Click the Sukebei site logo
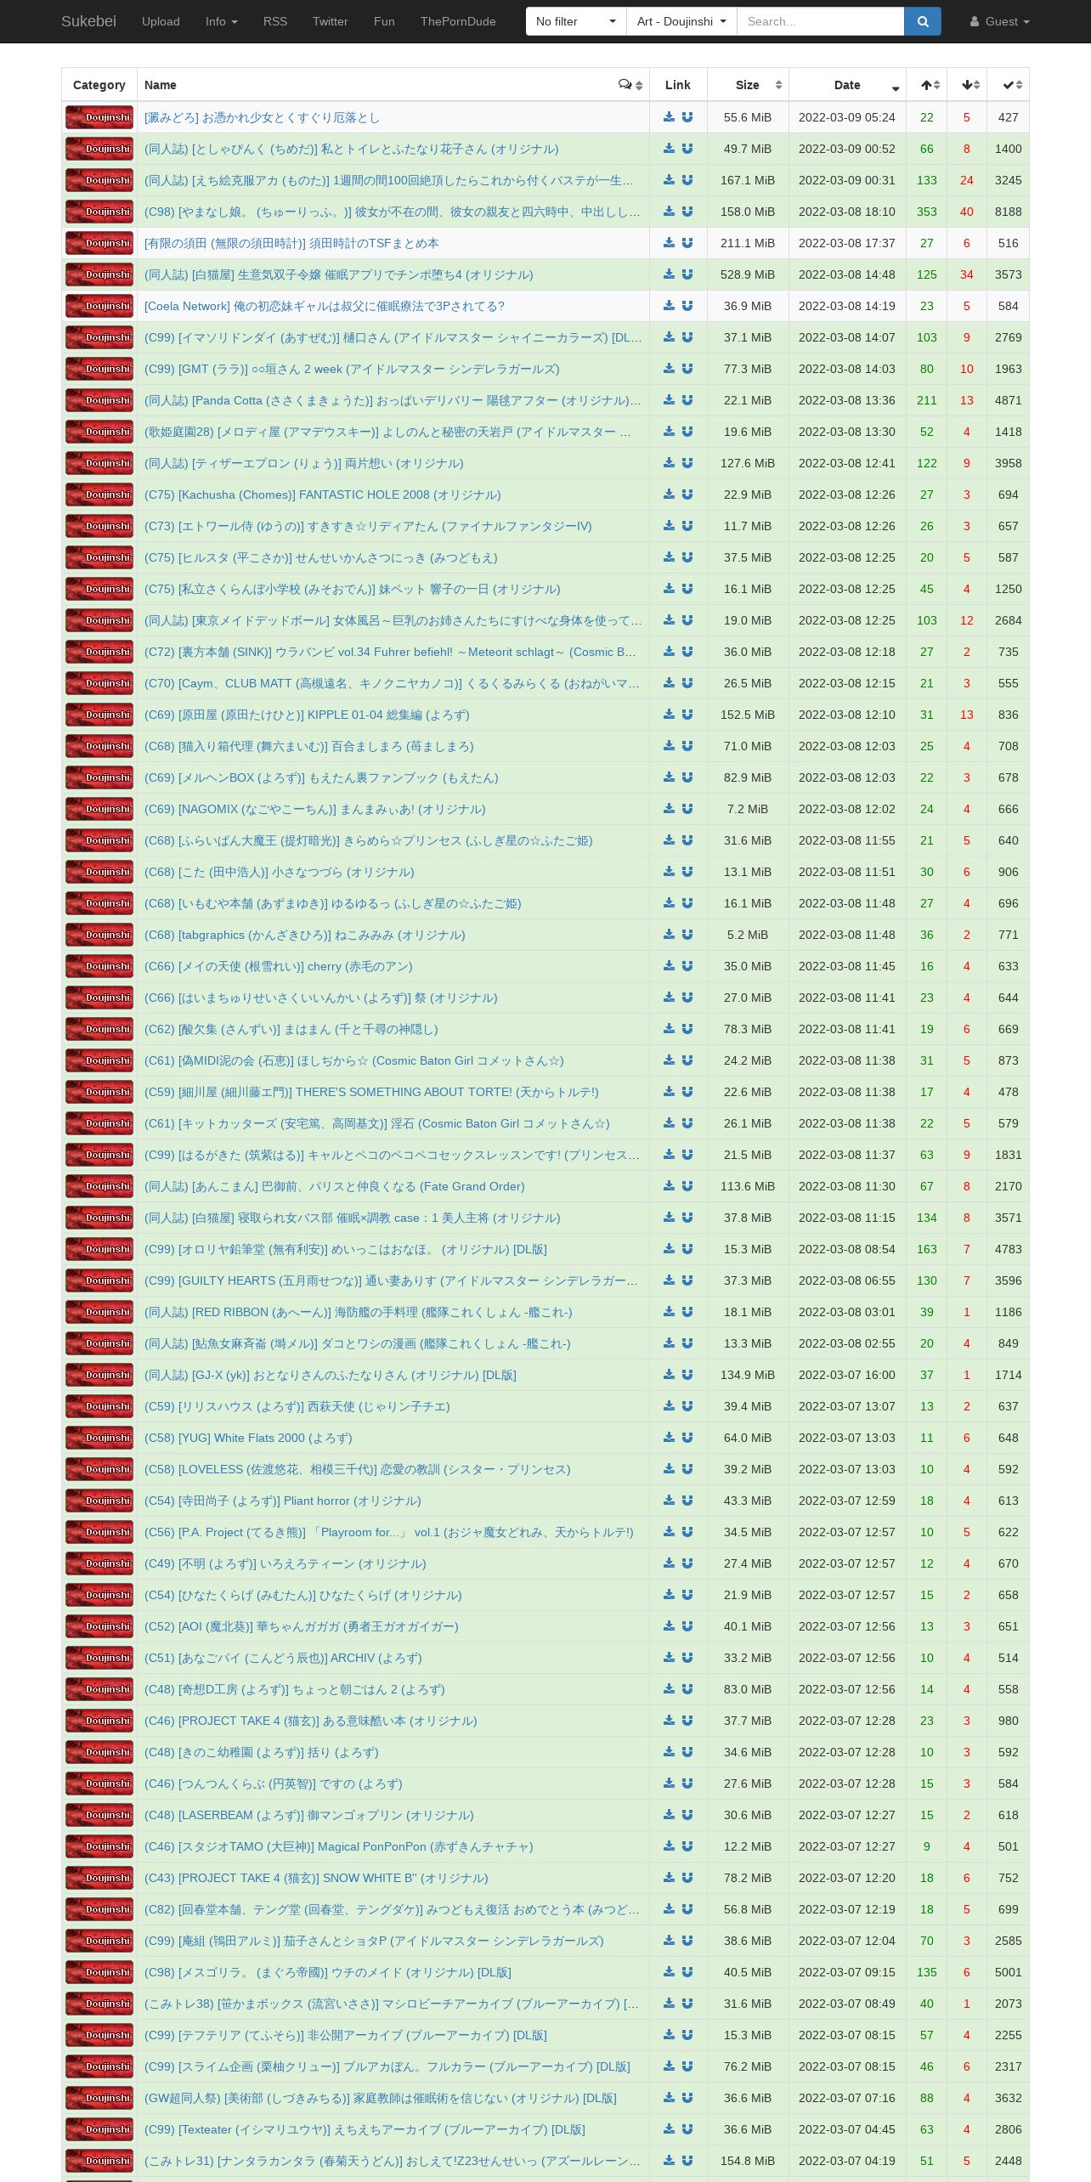 [88, 21]
